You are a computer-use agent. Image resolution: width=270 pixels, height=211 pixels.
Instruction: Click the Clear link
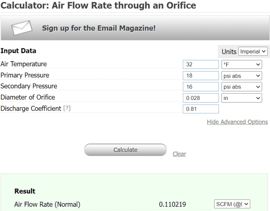179,154
